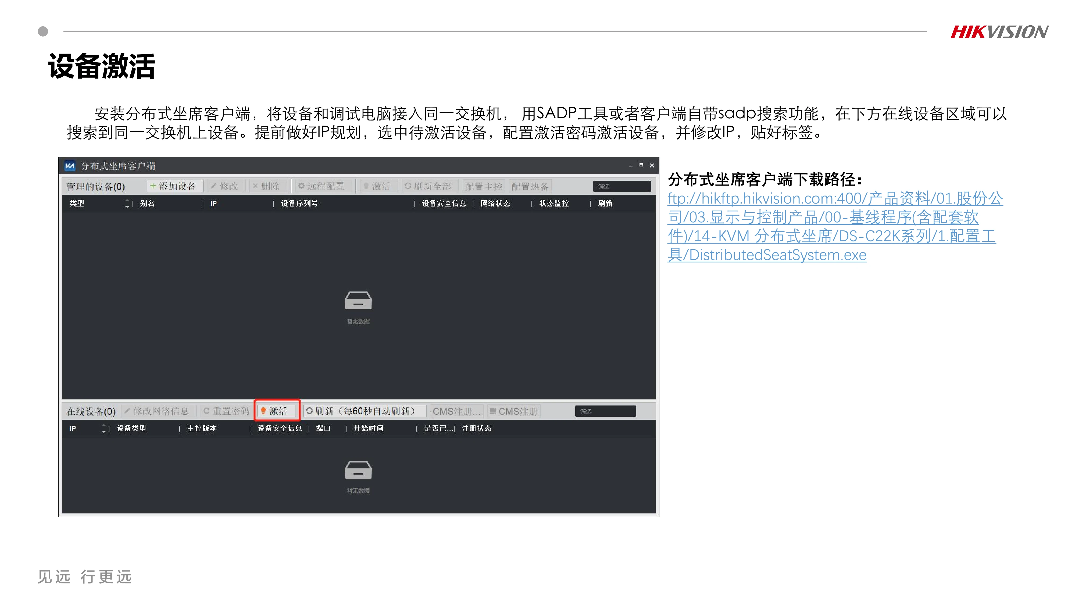Click the CMS注册 button
The image size is (1075, 605).
point(514,411)
